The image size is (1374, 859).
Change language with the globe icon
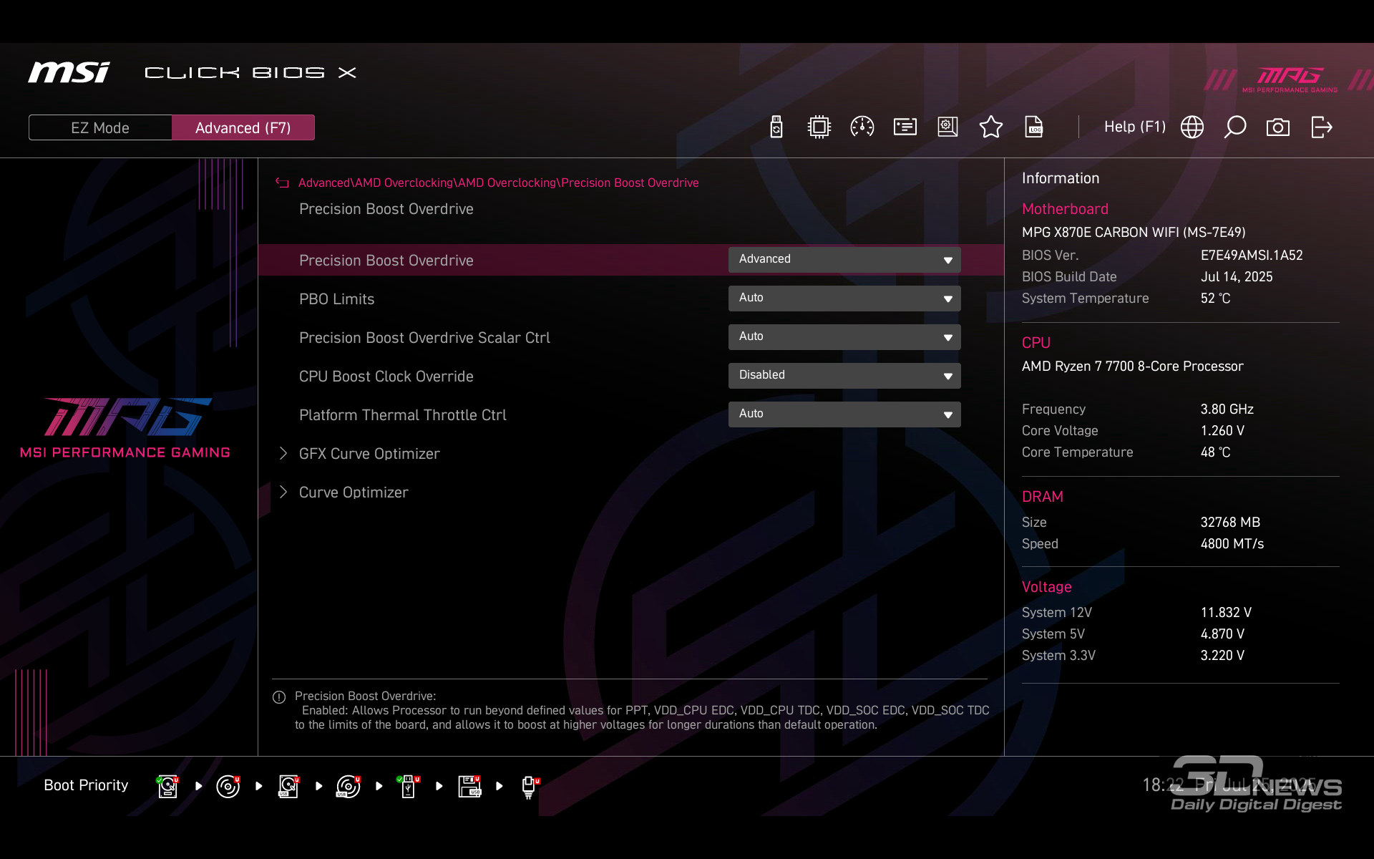point(1192,127)
